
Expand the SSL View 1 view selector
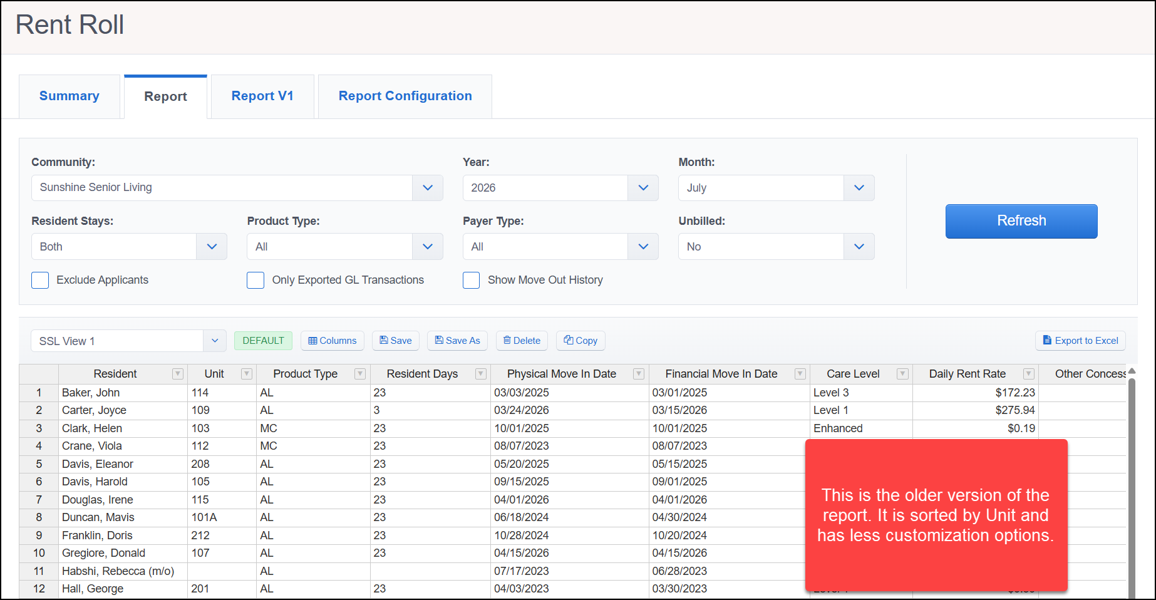[215, 341]
